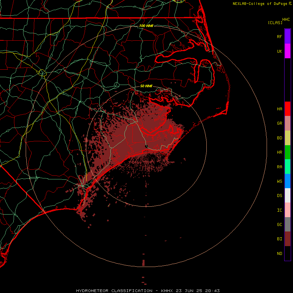Click the [CLAS] units label
This screenshot has width=293, height=293.
(275, 22)
